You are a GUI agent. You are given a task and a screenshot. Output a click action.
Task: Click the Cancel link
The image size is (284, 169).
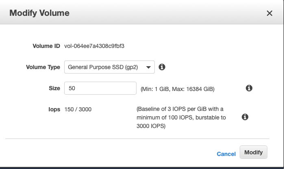(226, 154)
